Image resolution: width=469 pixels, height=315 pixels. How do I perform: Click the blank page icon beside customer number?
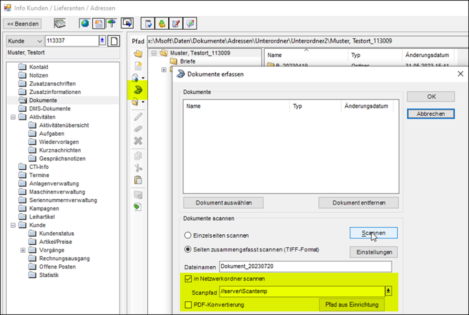(114, 41)
